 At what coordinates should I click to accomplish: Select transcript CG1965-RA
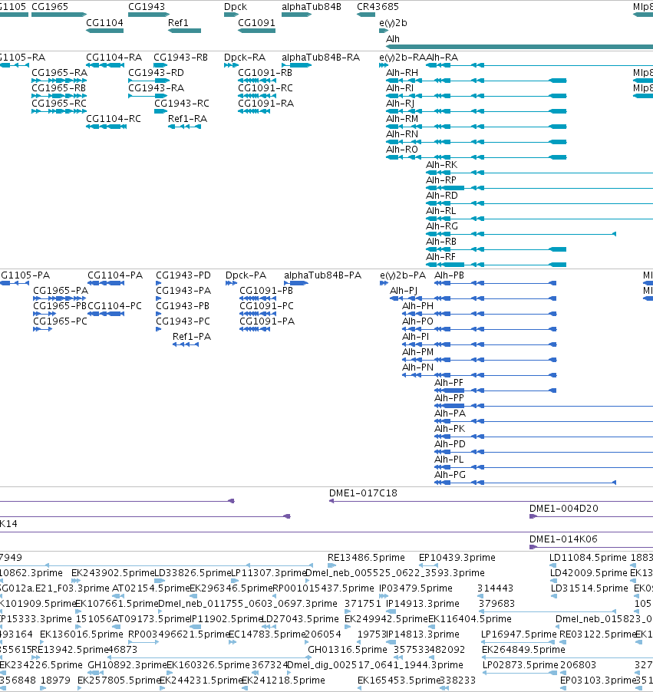(59, 81)
